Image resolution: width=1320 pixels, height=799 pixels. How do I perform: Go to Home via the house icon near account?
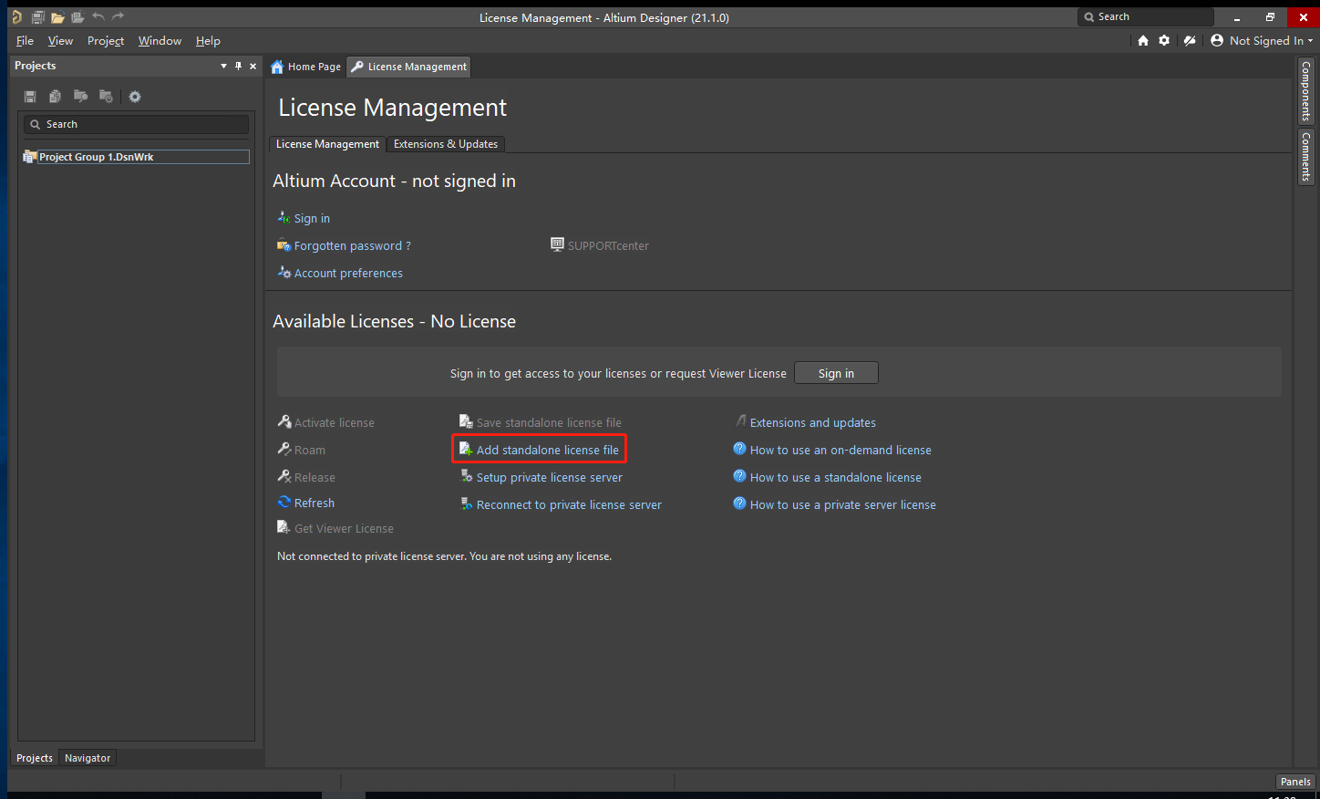click(1143, 40)
